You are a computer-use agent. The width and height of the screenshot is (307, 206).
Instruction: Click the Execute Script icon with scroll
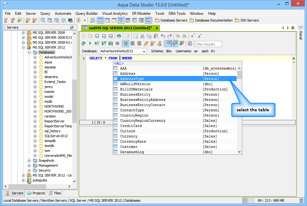point(97,43)
